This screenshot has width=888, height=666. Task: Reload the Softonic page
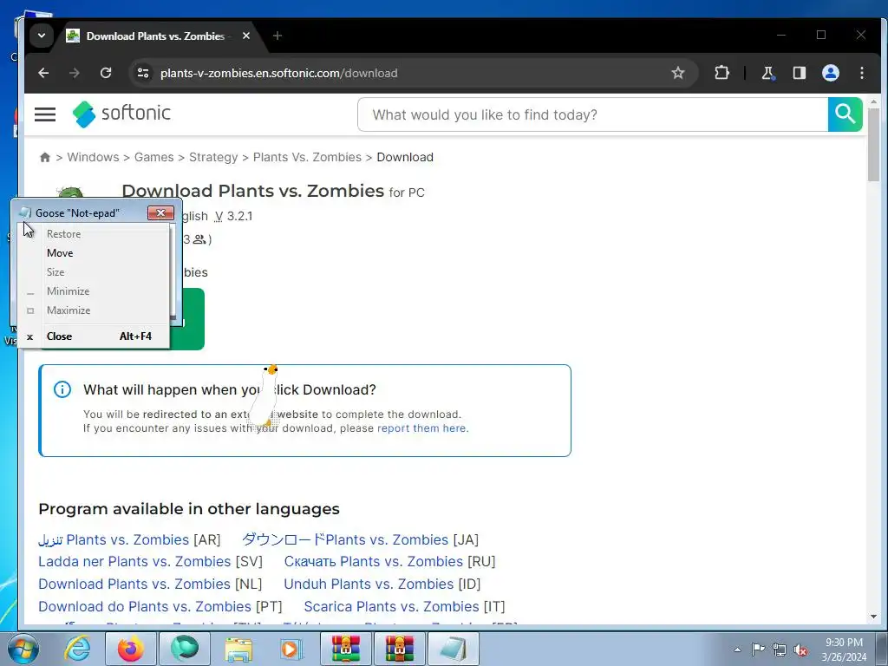coord(105,73)
